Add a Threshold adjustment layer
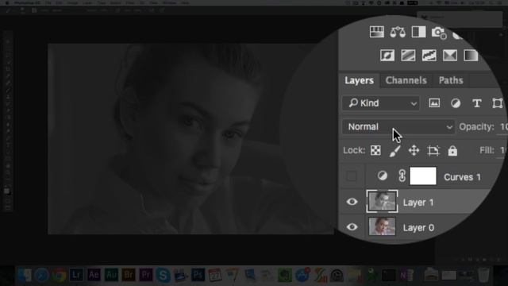 pyautogui.click(x=429, y=56)
